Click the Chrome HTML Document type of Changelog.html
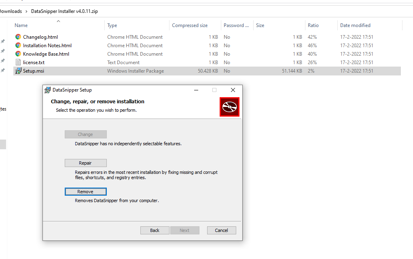This screenshot has height=259, width=413. pos(135,37)
